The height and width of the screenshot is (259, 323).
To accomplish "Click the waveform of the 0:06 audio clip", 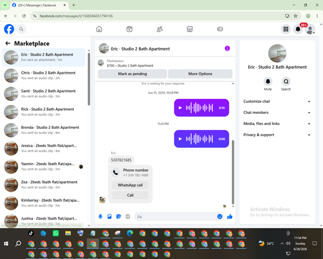I will click(200, 139).
